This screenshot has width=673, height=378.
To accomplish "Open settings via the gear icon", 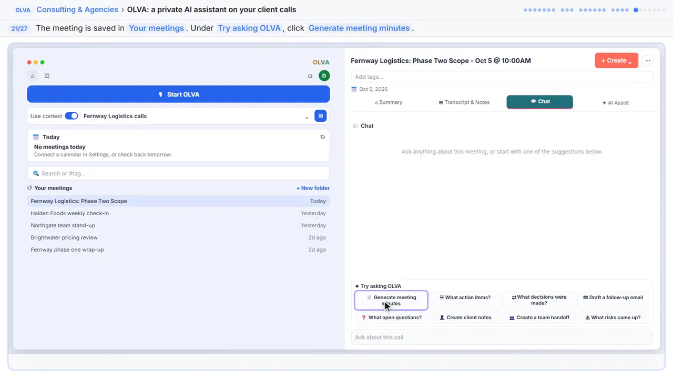I will point(310,76).
